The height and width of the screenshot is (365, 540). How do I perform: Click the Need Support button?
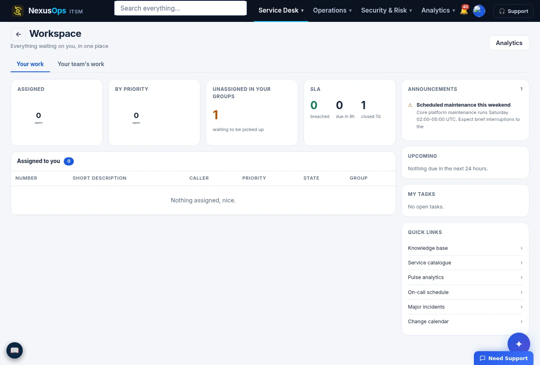coord(503,358)
